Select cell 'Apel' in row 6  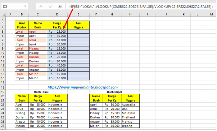tap(38, 36)
